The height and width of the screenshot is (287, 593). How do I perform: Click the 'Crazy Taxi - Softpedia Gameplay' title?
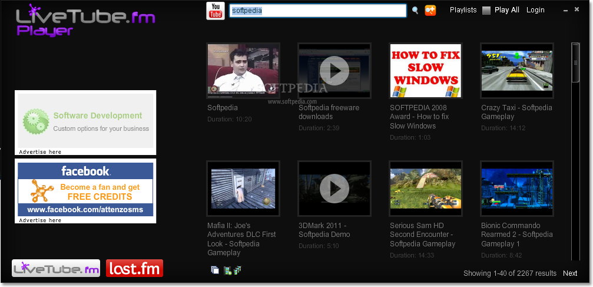516,112
